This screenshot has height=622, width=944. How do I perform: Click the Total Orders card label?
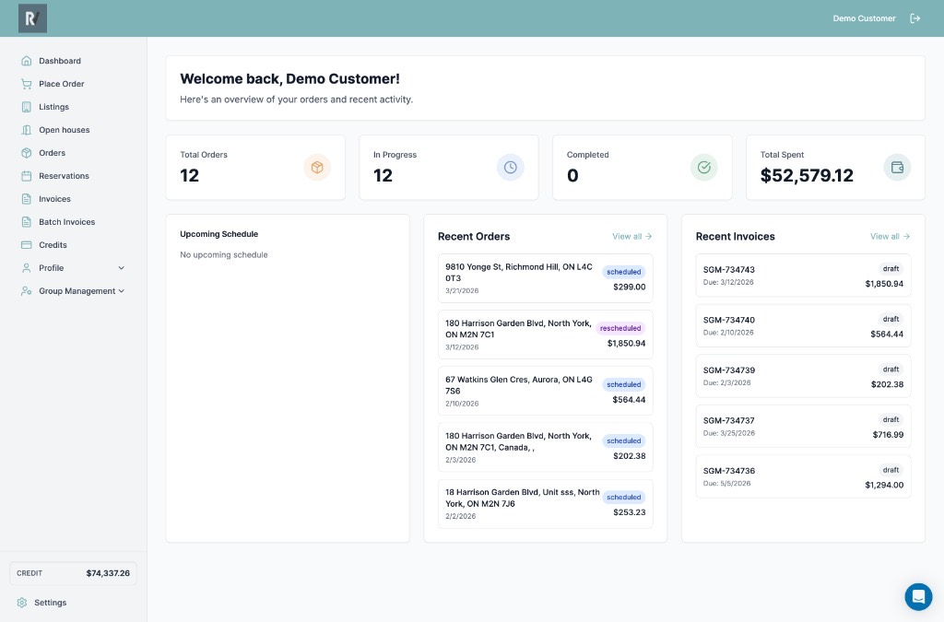click(x=204, y=155)
